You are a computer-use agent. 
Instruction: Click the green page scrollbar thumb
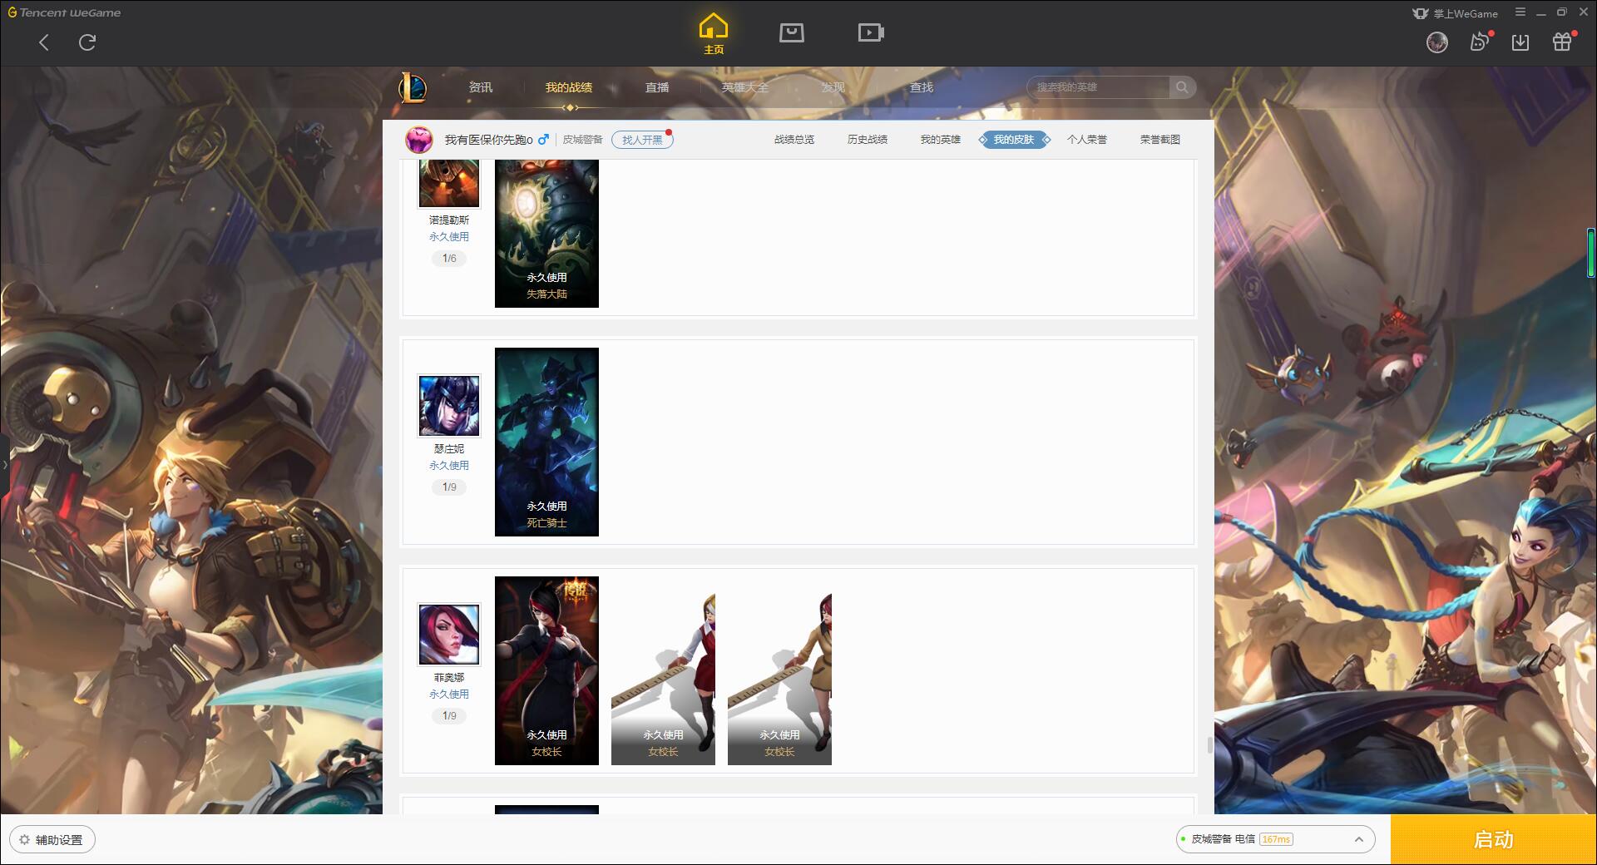click(1590, 251)
